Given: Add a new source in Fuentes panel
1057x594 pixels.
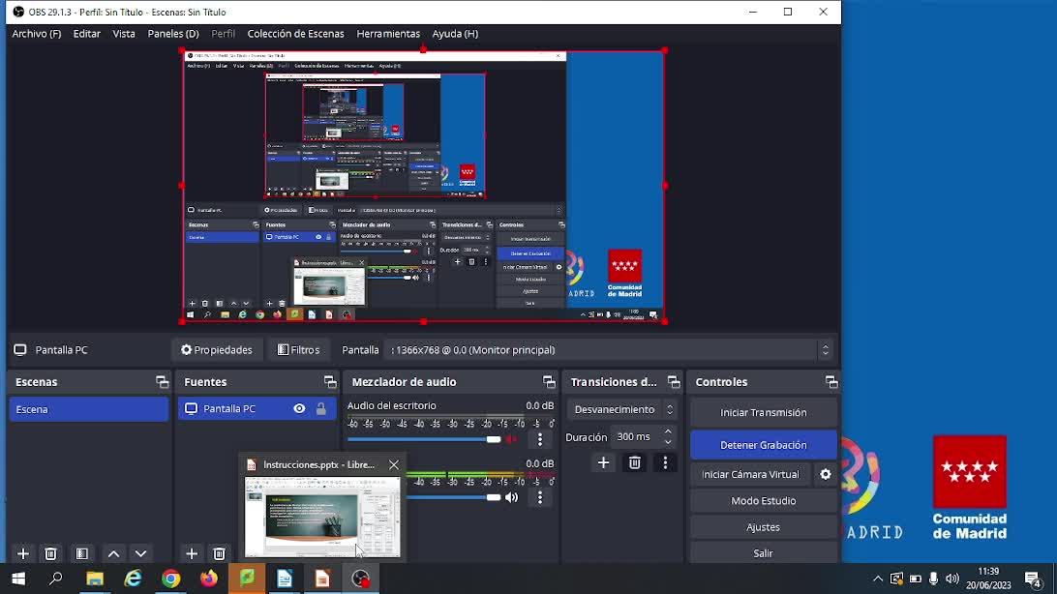Looking at the screenshot, I should click(192, 553).
